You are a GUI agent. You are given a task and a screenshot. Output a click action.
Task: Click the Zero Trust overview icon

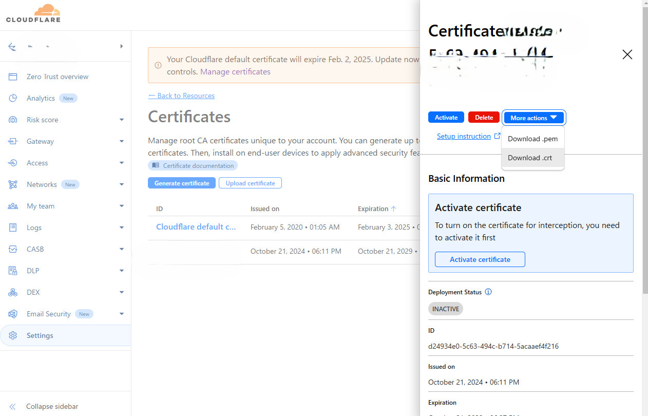13,77
